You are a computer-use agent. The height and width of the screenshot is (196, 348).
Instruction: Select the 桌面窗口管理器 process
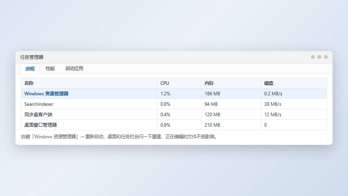tap(174, 125)
